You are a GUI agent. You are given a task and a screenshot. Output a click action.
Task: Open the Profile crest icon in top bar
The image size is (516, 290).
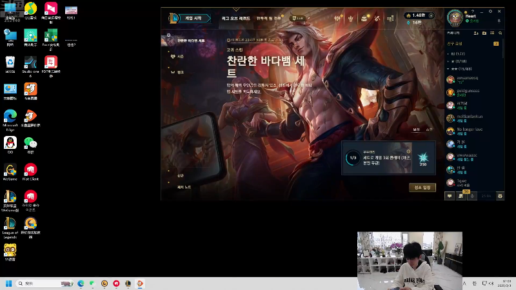pos(350,19)
